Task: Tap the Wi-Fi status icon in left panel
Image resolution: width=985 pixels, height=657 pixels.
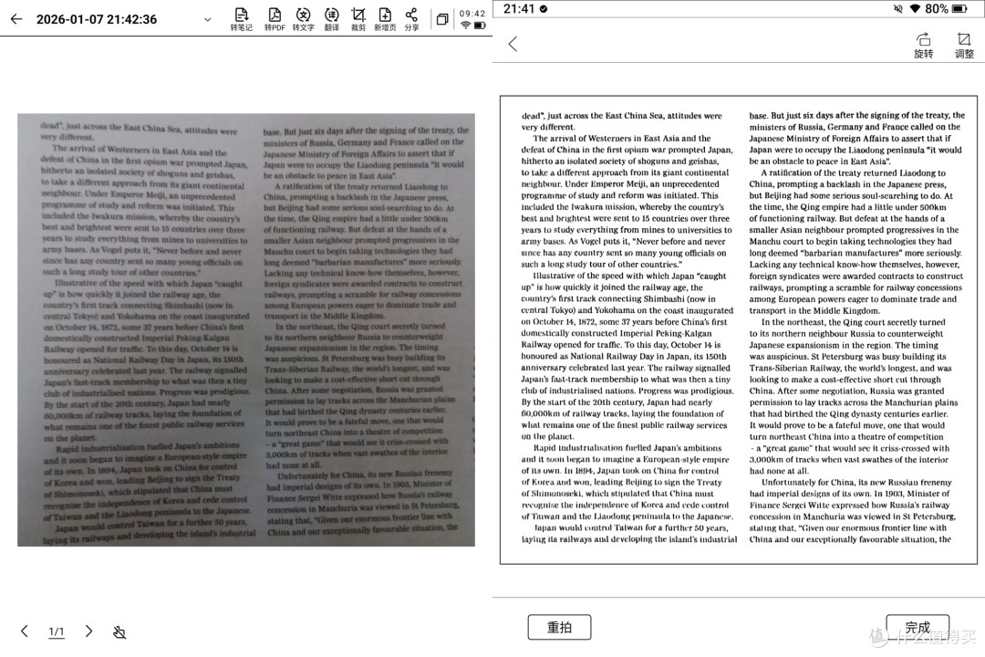Action: coord(465,26)
